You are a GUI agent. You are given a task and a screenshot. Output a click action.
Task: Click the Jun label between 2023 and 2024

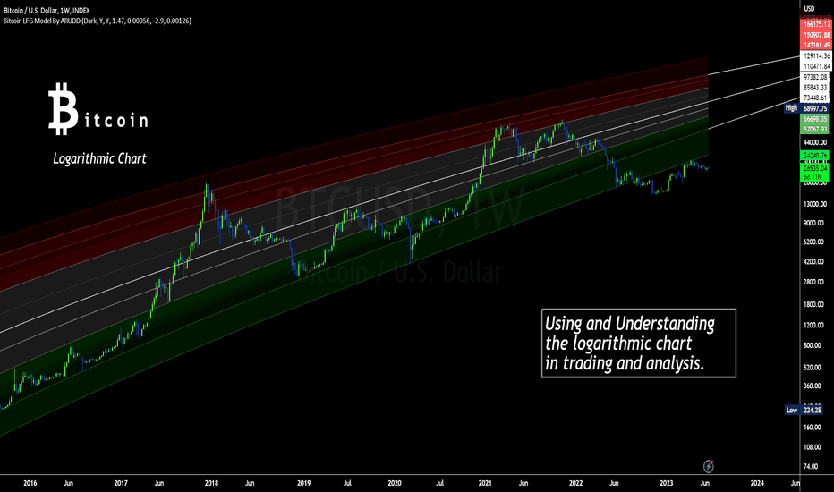705,483
